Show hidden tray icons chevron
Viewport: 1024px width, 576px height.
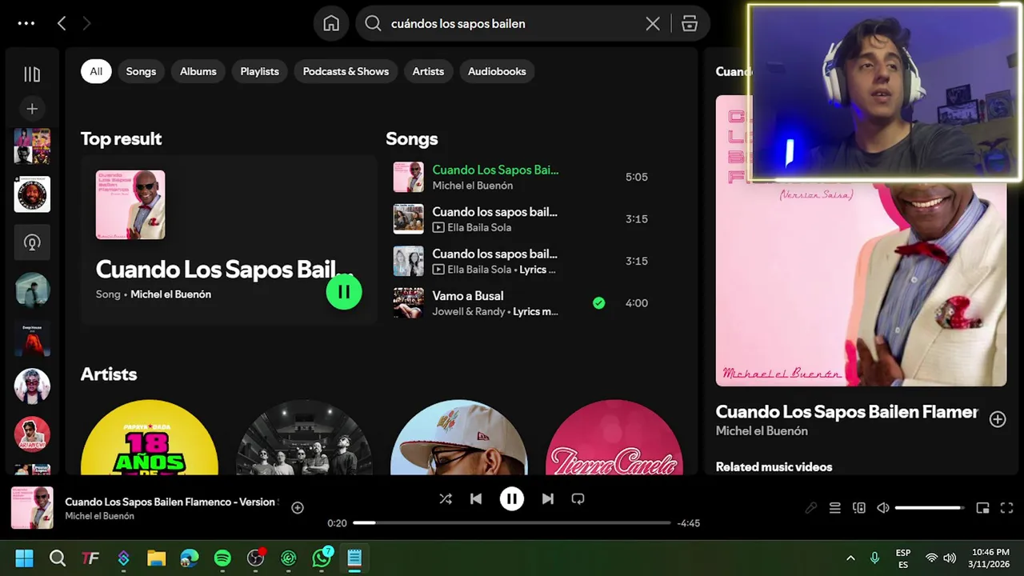point(850,558)
